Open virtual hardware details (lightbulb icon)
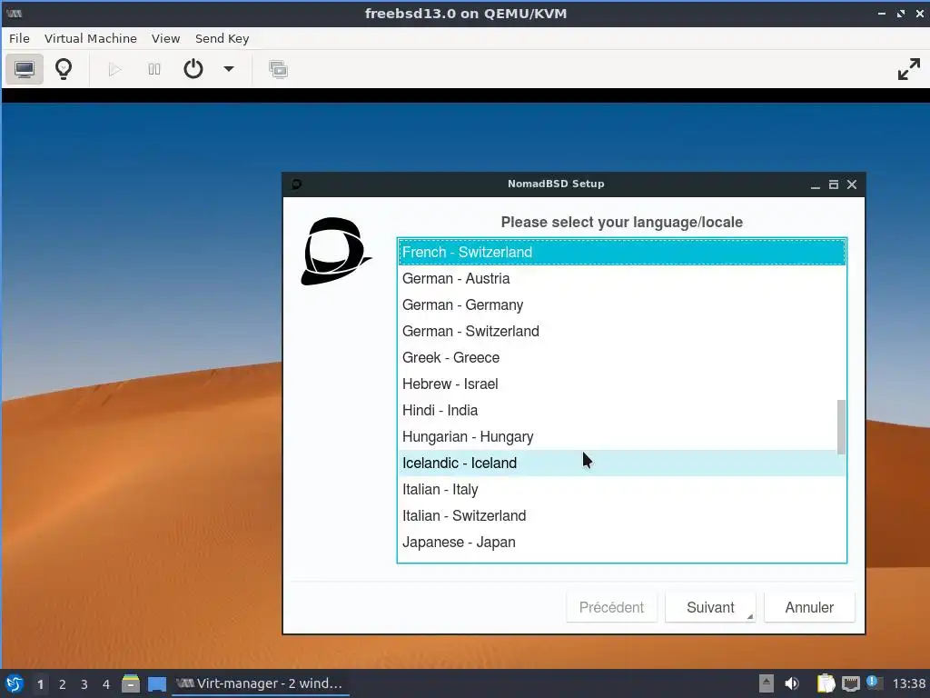Viewport: 930px width, 698px height. 64,69
